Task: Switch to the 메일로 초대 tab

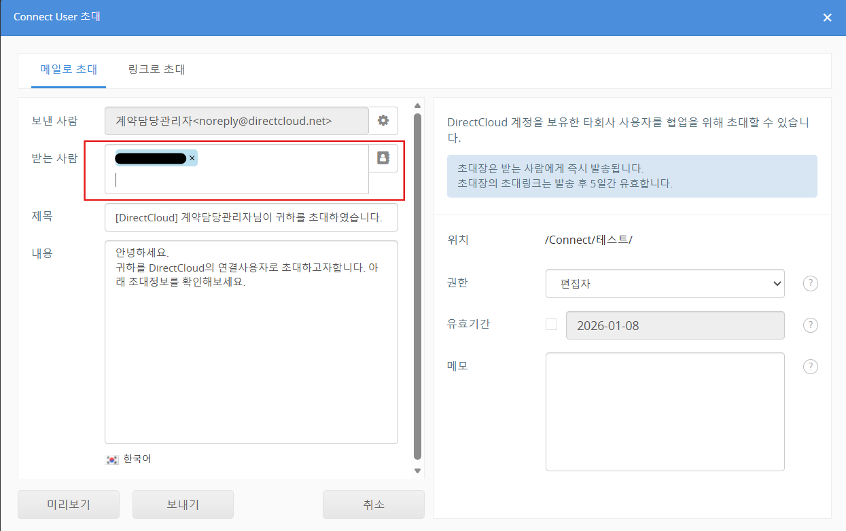Action: [69, 69]
